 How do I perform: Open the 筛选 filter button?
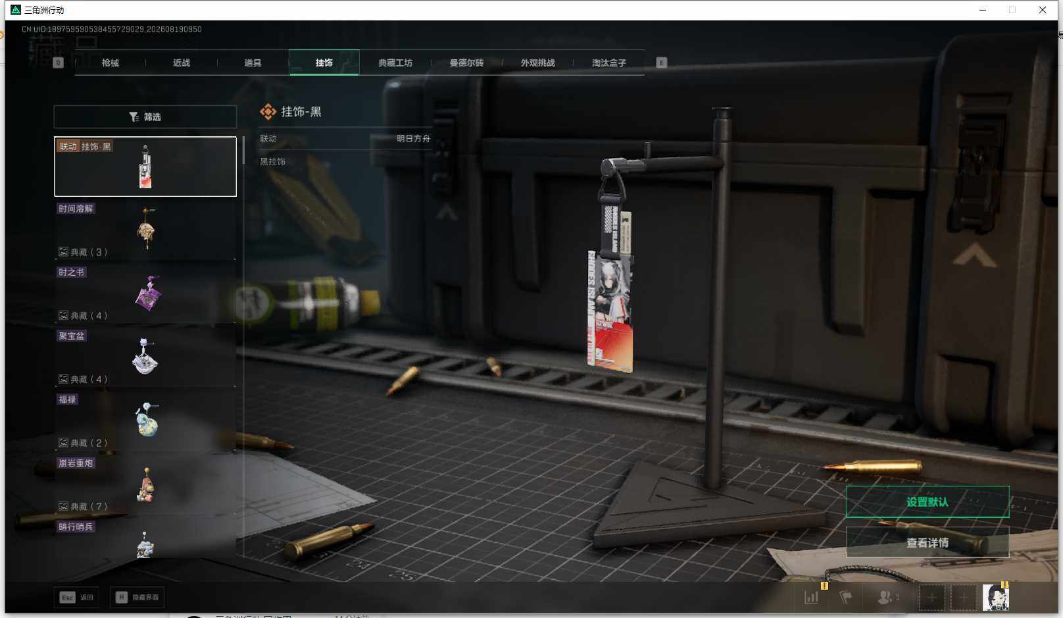pyautogui.click(x=145, y=116)
